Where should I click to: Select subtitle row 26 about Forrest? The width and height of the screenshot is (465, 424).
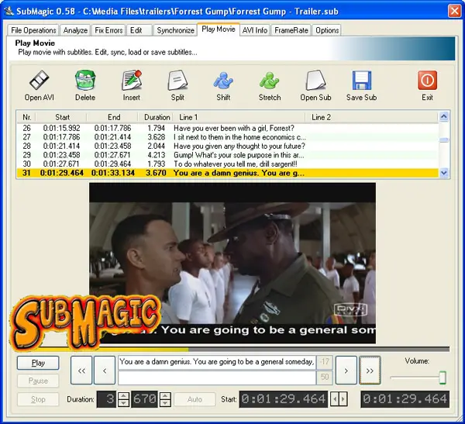pos(227,128)
